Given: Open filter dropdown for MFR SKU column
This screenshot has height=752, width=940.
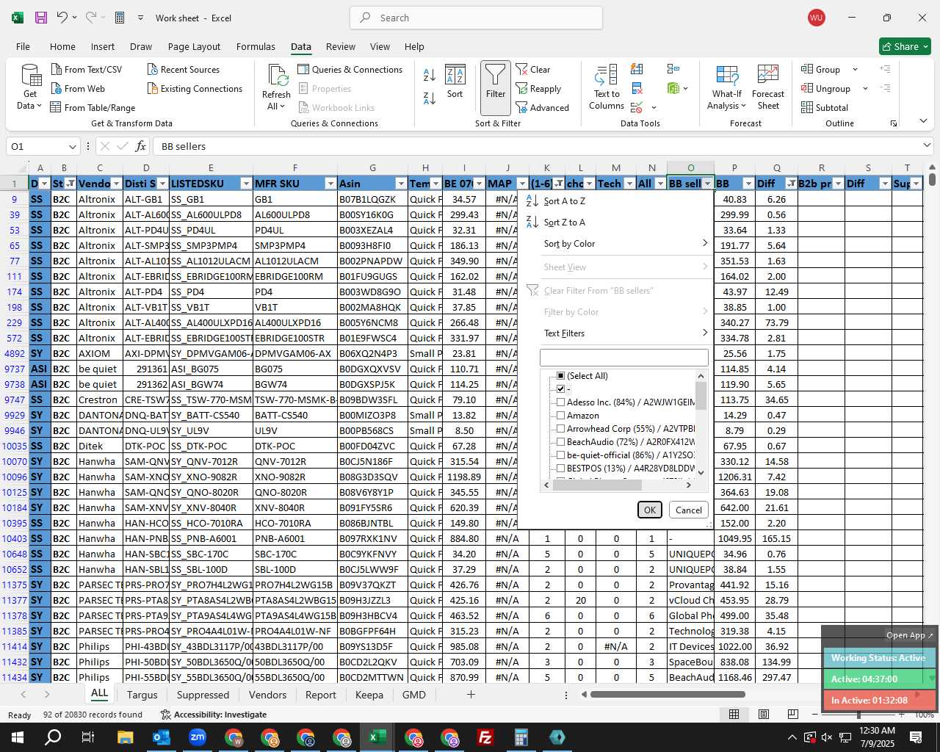Looking at the screenshot, I should 330,184.
